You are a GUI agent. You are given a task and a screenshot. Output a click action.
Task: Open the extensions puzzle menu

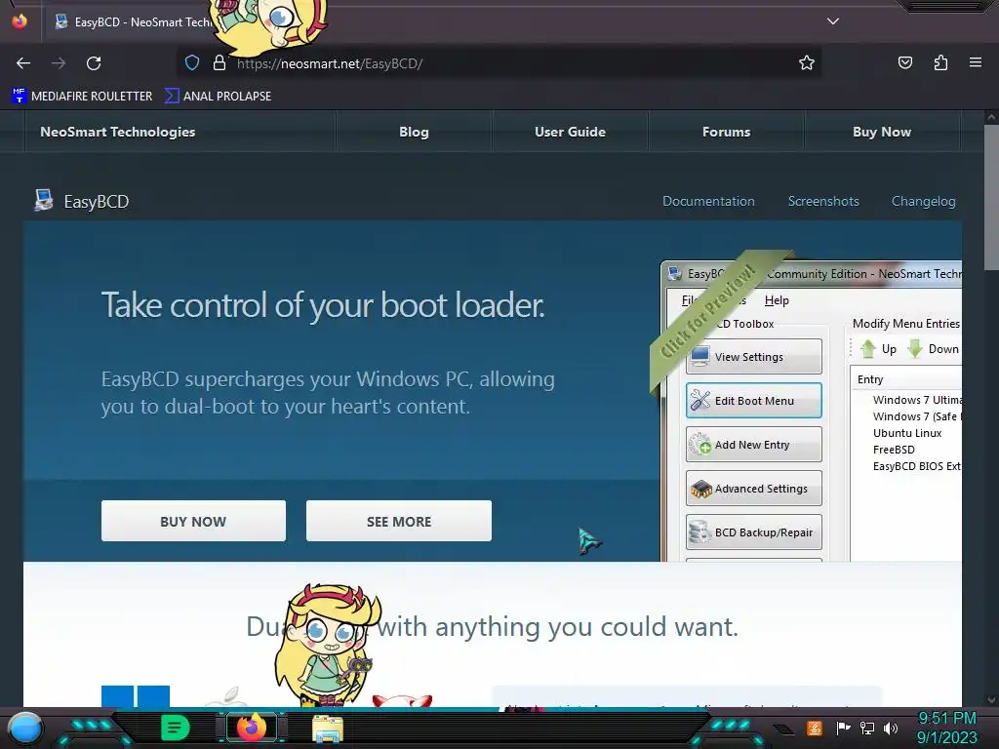pyautogui.click(x=940, y=62)
